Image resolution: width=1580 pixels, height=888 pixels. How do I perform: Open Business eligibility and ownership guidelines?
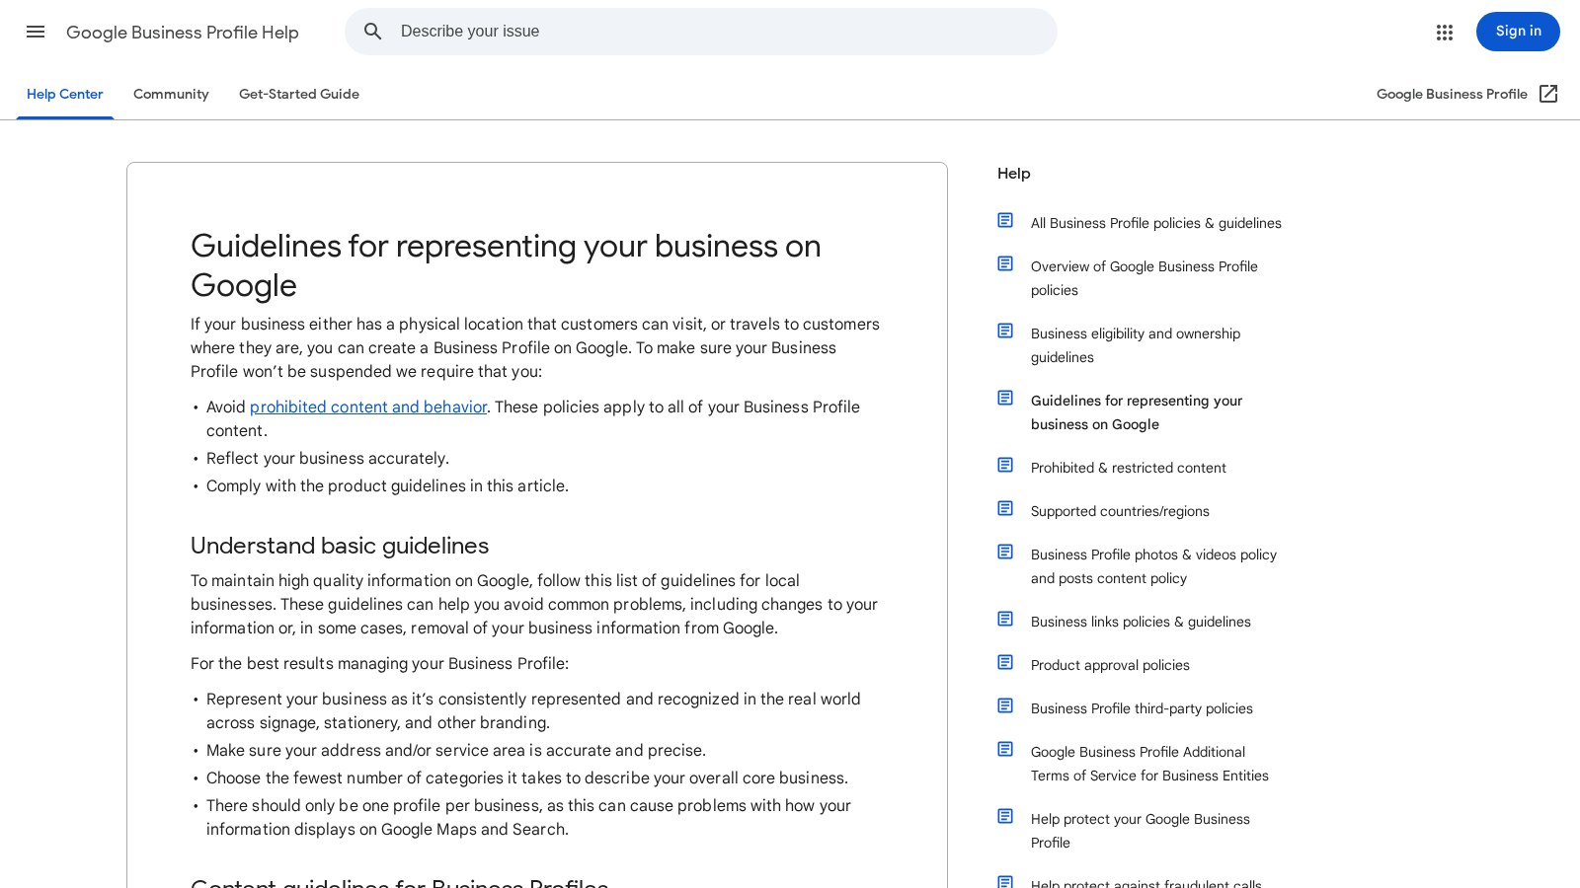click(1136, 345)
